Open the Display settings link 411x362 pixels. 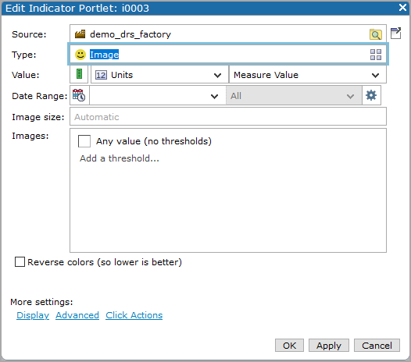(33, 315)
